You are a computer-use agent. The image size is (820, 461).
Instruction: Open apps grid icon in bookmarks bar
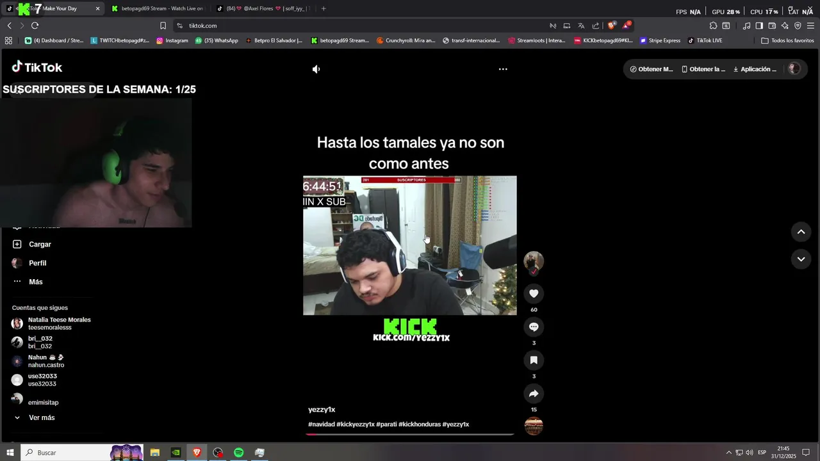[8, 40]
